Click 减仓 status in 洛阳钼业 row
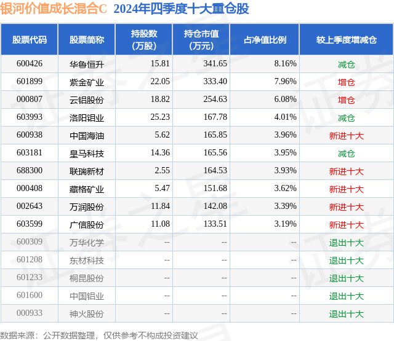Viewport: 394px width, 341px height. click(347, 118)
